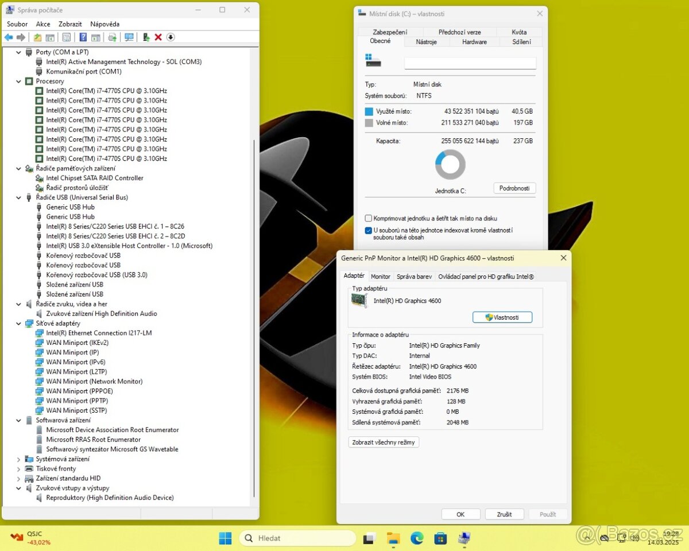Open Help via the blue question mark icon
The image size is (689, 551).
[x=83, y=37]
